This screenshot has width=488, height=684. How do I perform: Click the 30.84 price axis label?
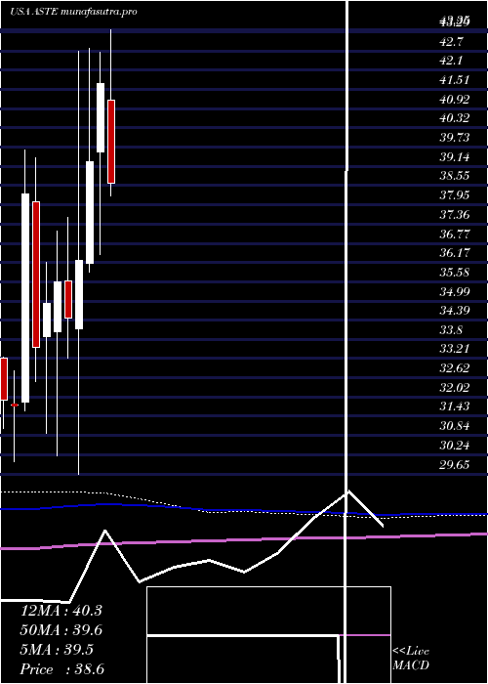click(x=455, y=426)
